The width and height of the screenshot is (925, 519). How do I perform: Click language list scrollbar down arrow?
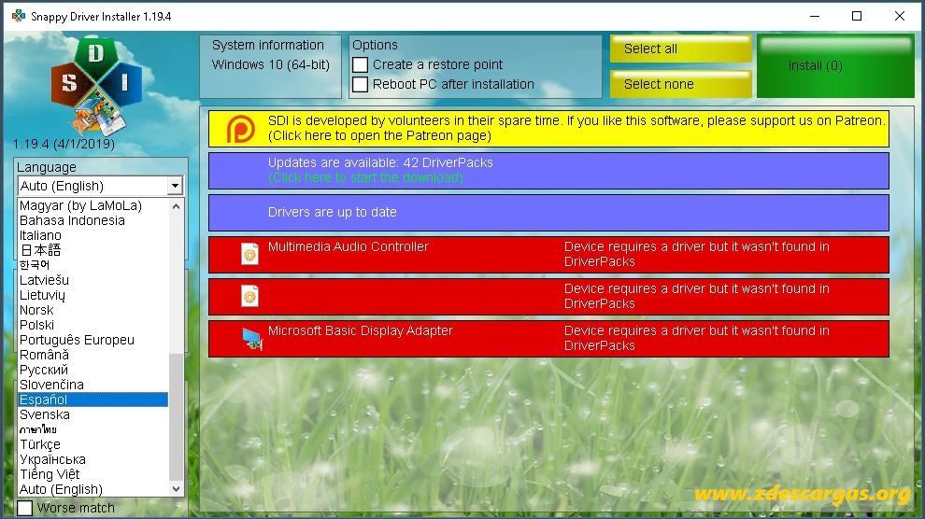tap(176, 489)
